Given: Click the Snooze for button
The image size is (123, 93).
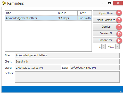Looking at the screenshot, I should coord(106,40).
